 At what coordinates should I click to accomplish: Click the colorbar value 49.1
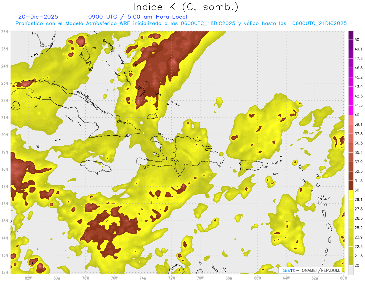(359, 49)
